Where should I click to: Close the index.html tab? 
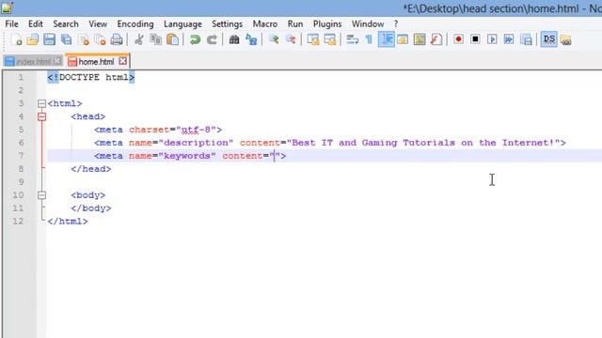(57, 61)
